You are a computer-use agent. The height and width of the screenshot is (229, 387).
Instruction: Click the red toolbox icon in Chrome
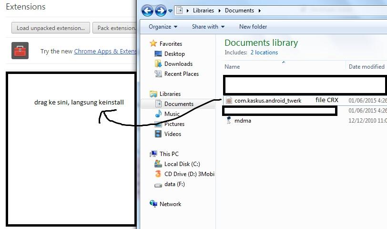[x=20, y=51]
